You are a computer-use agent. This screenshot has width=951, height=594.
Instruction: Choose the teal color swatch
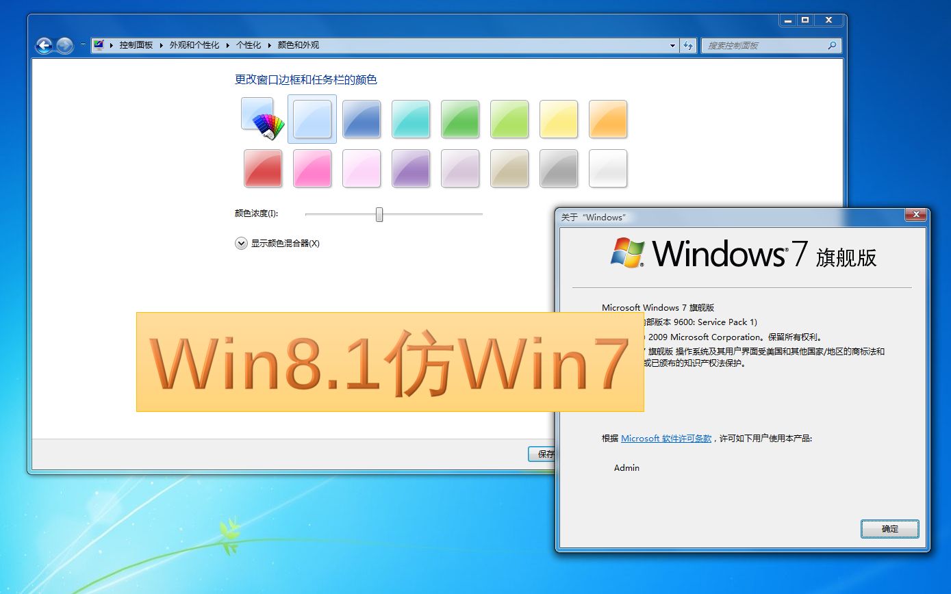[x=411, y=119]
